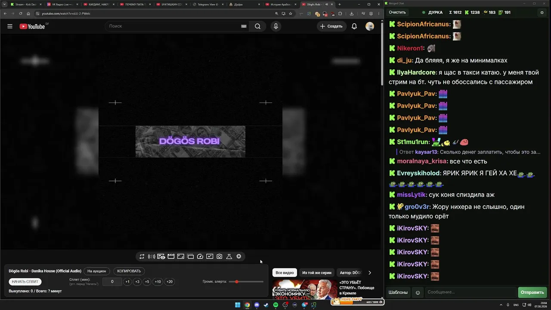Take a screenshot with the camera icon

(220, 257)
